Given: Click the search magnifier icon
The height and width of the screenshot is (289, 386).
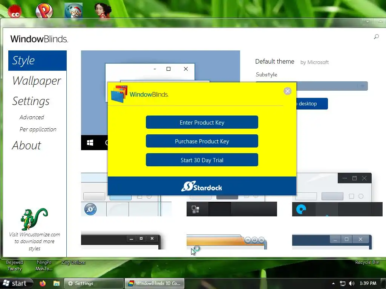Looking at the screenshot, I should point(376,37).
